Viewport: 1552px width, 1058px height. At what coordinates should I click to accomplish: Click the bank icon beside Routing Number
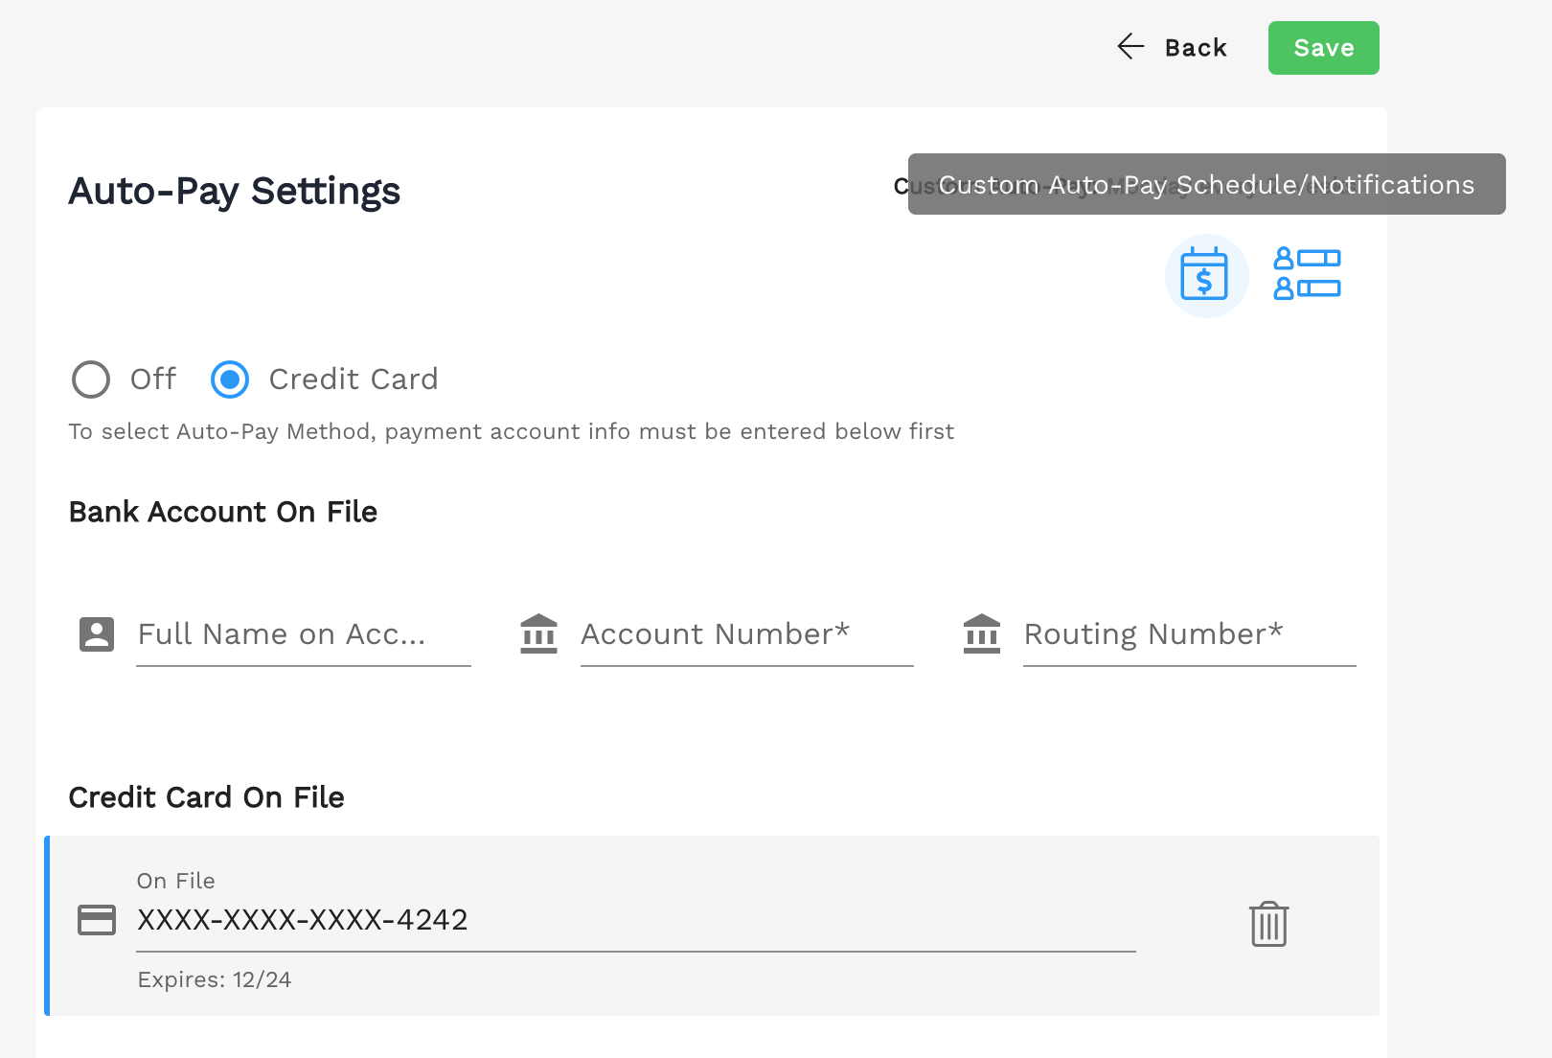[x=982, y=634]
